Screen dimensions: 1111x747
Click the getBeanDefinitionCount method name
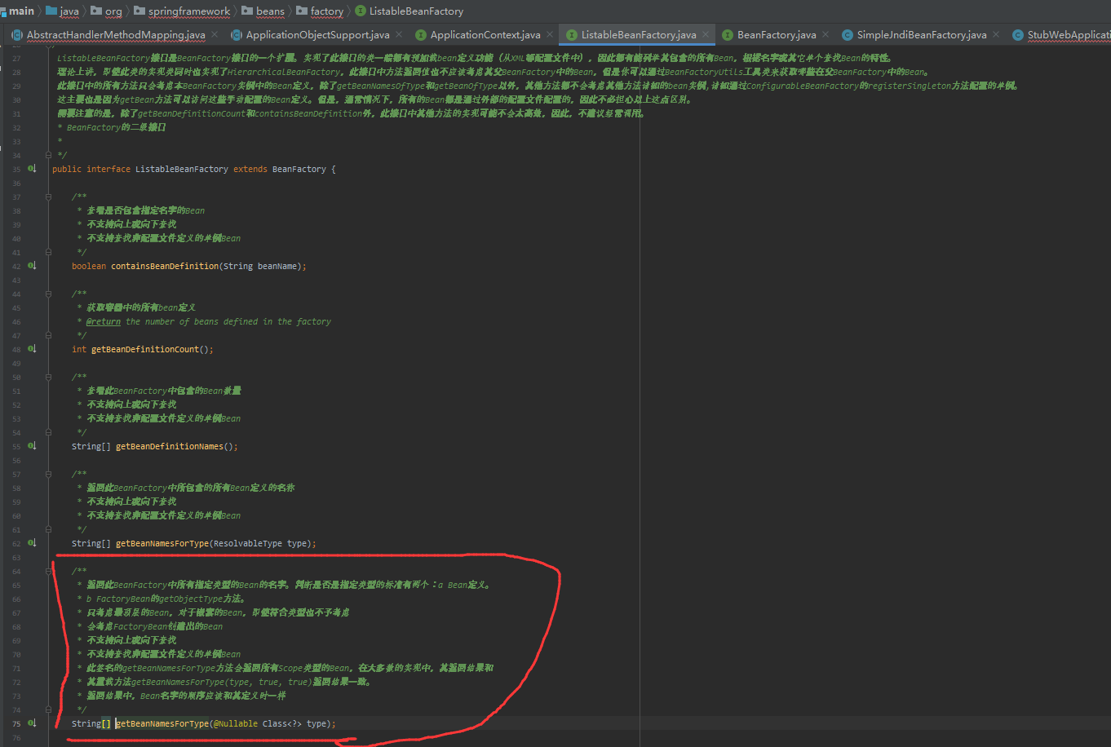coord(145,349)
